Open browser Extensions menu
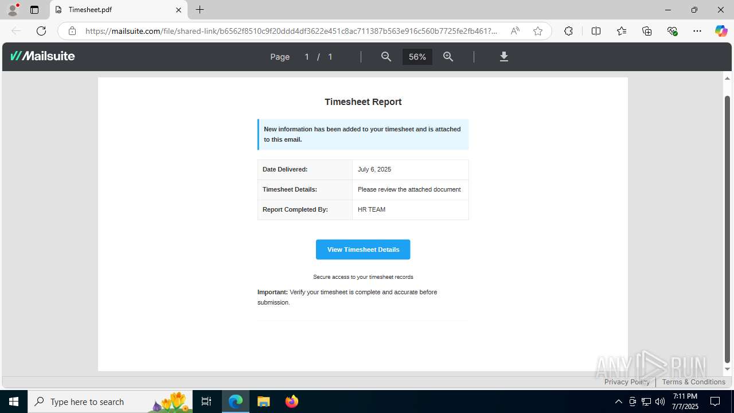734x413 pixels. 568,31
